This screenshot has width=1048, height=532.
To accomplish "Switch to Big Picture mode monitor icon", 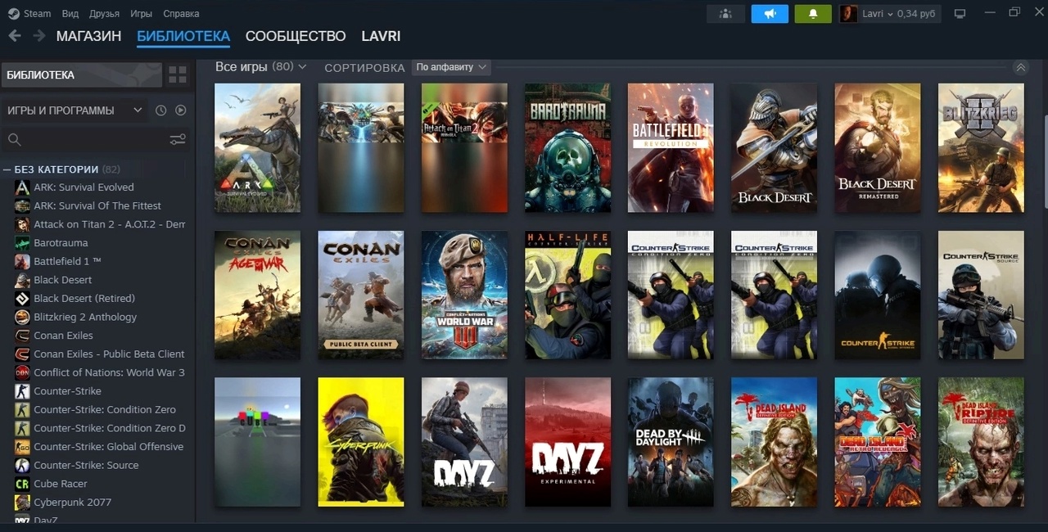I will pos(960,14).
